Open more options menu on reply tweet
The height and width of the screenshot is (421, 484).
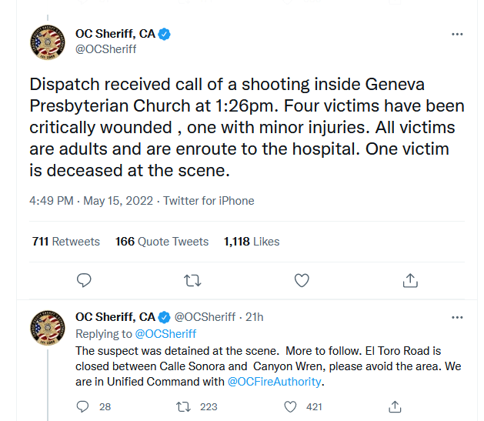point(457,317)
